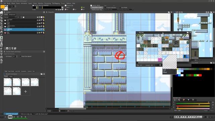Click the plus icon in animation controls
The height and width of the screenshot is (121, 215).
coord(199,117)
